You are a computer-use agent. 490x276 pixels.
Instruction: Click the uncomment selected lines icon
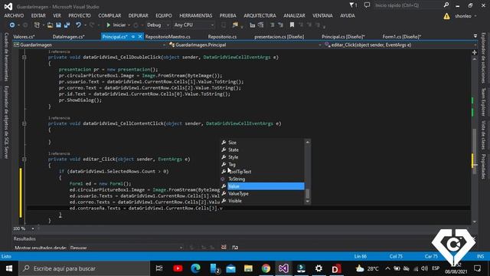[x=280, y=25]
